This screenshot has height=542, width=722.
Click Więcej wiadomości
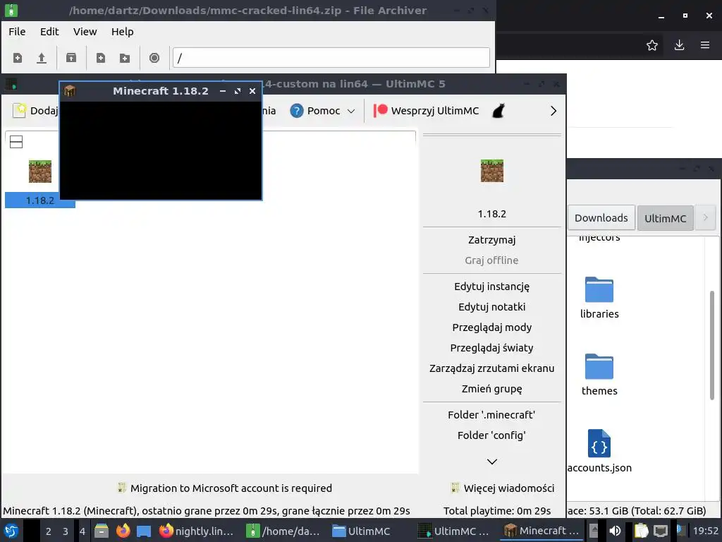point(502,488)
